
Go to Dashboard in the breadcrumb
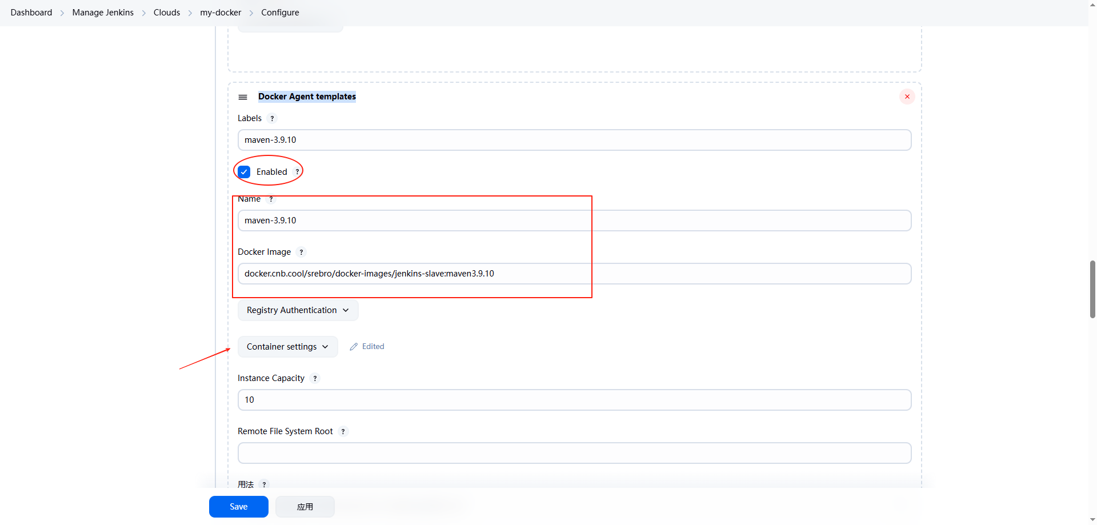click(31, 13)
